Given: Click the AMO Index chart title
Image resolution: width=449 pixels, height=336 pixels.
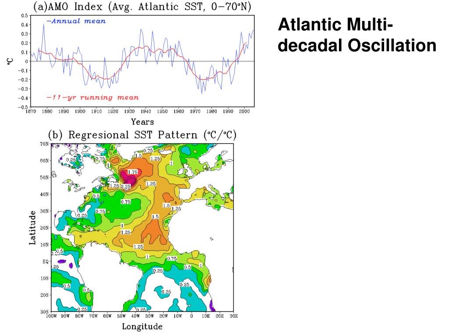Looking at the screenshot, I should pyautogui.click(x=143, y=6).
